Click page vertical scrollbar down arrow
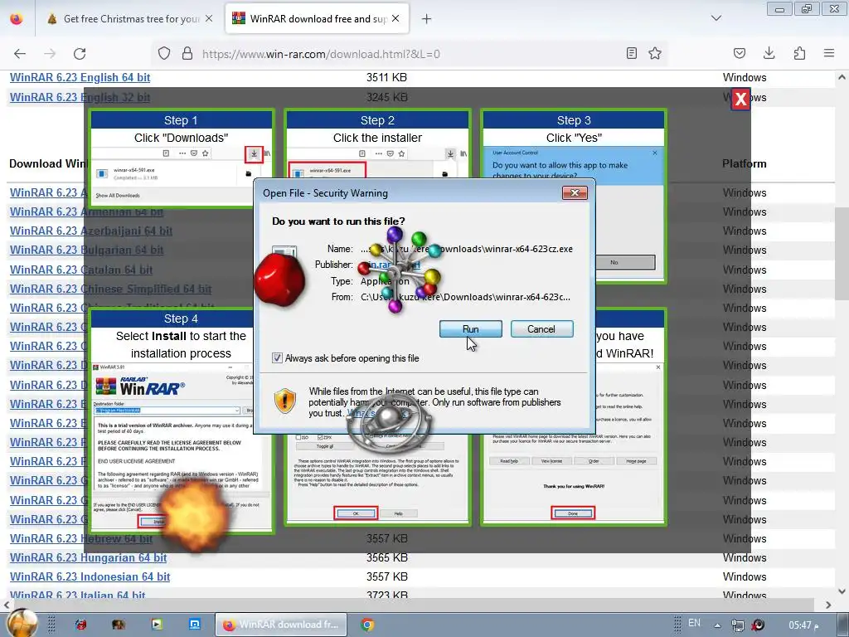 [x=842, y=591]
